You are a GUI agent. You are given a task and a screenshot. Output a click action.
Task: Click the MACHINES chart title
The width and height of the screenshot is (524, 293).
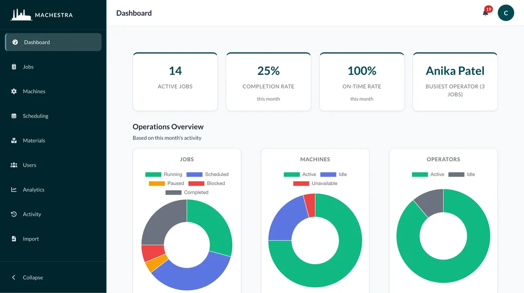(315, 159)
